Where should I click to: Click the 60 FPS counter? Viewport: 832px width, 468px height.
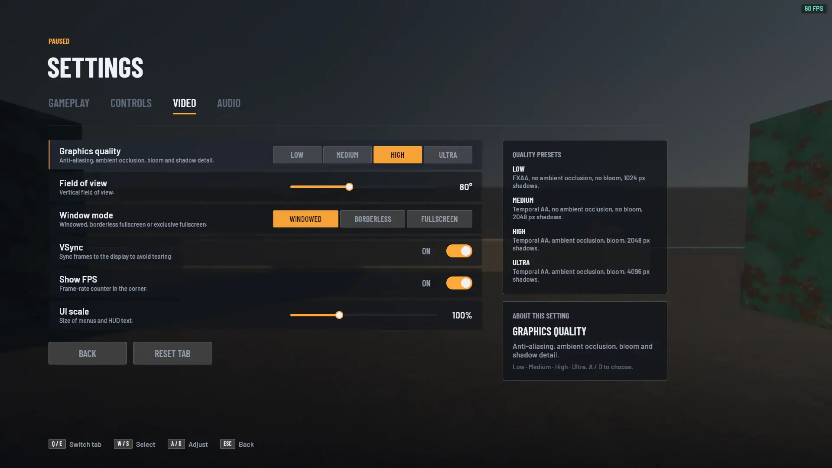pyautogui.click(x=814, y=8)
